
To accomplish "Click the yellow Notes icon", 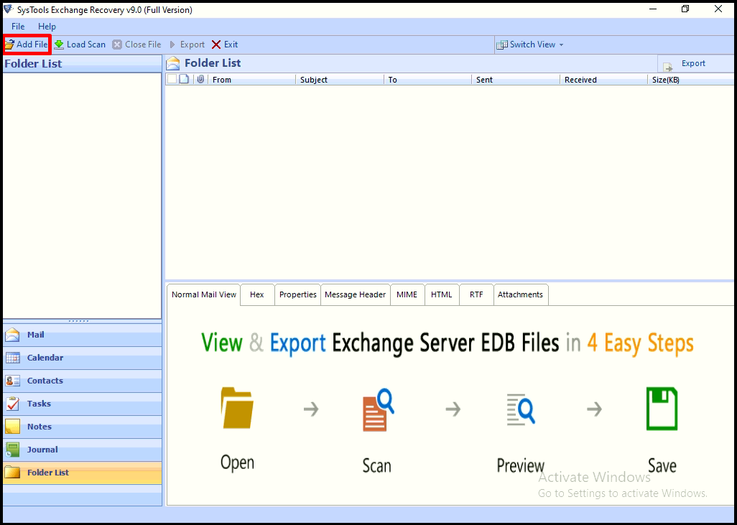I will click(13, 427).
